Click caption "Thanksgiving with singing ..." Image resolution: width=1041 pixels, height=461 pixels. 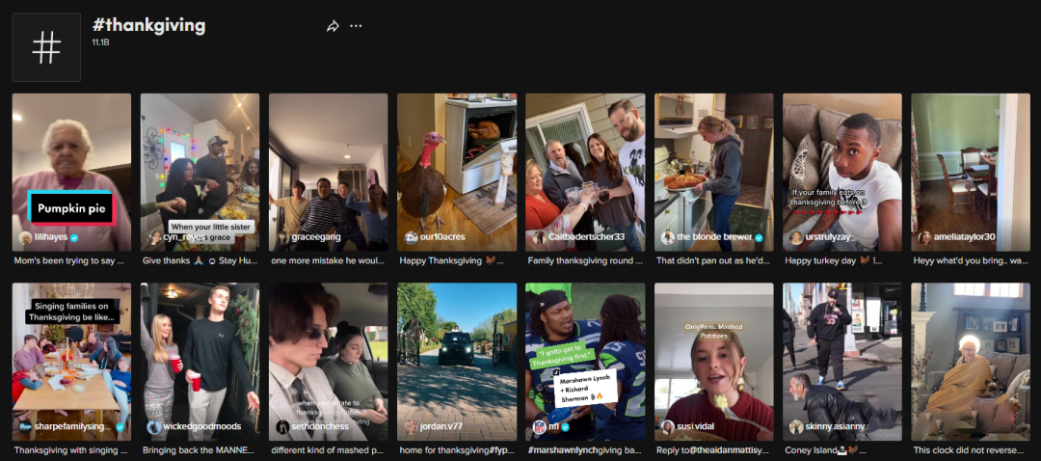pos(69,450)
